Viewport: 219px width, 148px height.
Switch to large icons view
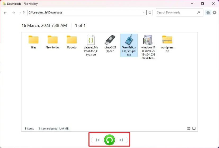click(194, 128)
